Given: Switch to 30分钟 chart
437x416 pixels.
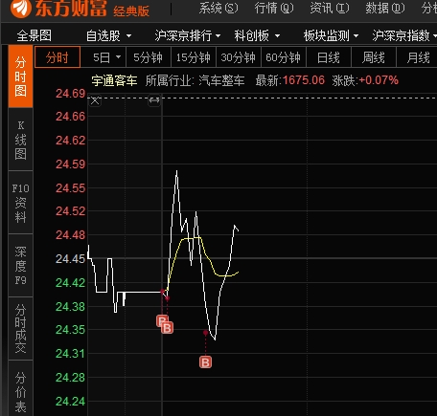Looking at the screenshot, I should 239,57.
